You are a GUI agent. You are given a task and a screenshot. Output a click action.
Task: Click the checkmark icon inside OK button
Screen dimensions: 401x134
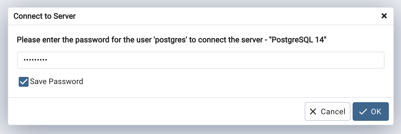(363, 111)
